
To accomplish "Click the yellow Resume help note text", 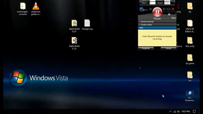I will (x=157, y=38).
